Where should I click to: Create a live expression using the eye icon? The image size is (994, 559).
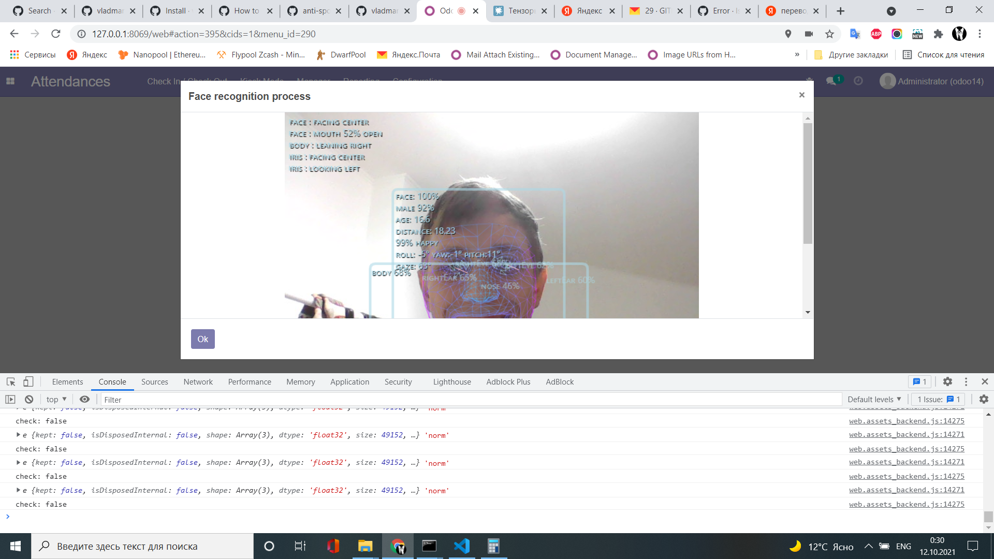(85, 399)
